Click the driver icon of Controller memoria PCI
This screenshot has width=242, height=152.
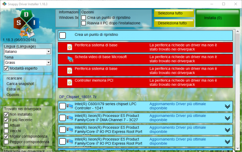pos(70,83)
